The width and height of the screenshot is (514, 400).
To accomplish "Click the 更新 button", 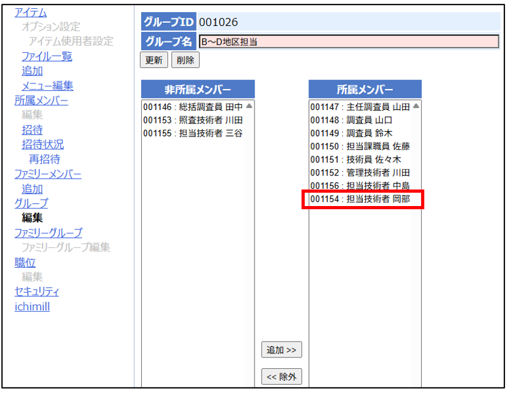I will (x=153, y=60).
